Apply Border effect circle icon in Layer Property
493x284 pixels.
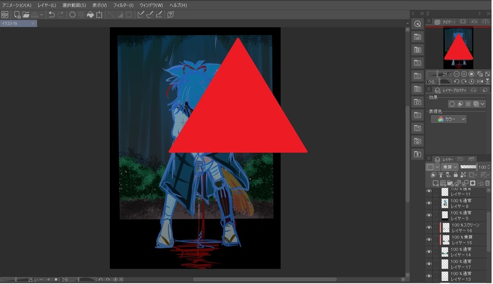(452, 104)
